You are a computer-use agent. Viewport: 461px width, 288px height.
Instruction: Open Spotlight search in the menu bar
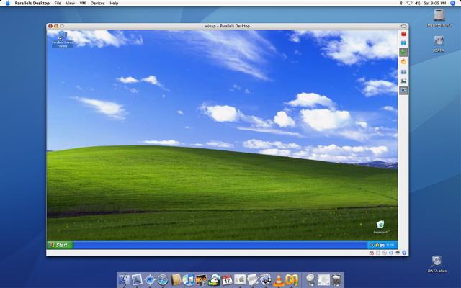point(453,3)
